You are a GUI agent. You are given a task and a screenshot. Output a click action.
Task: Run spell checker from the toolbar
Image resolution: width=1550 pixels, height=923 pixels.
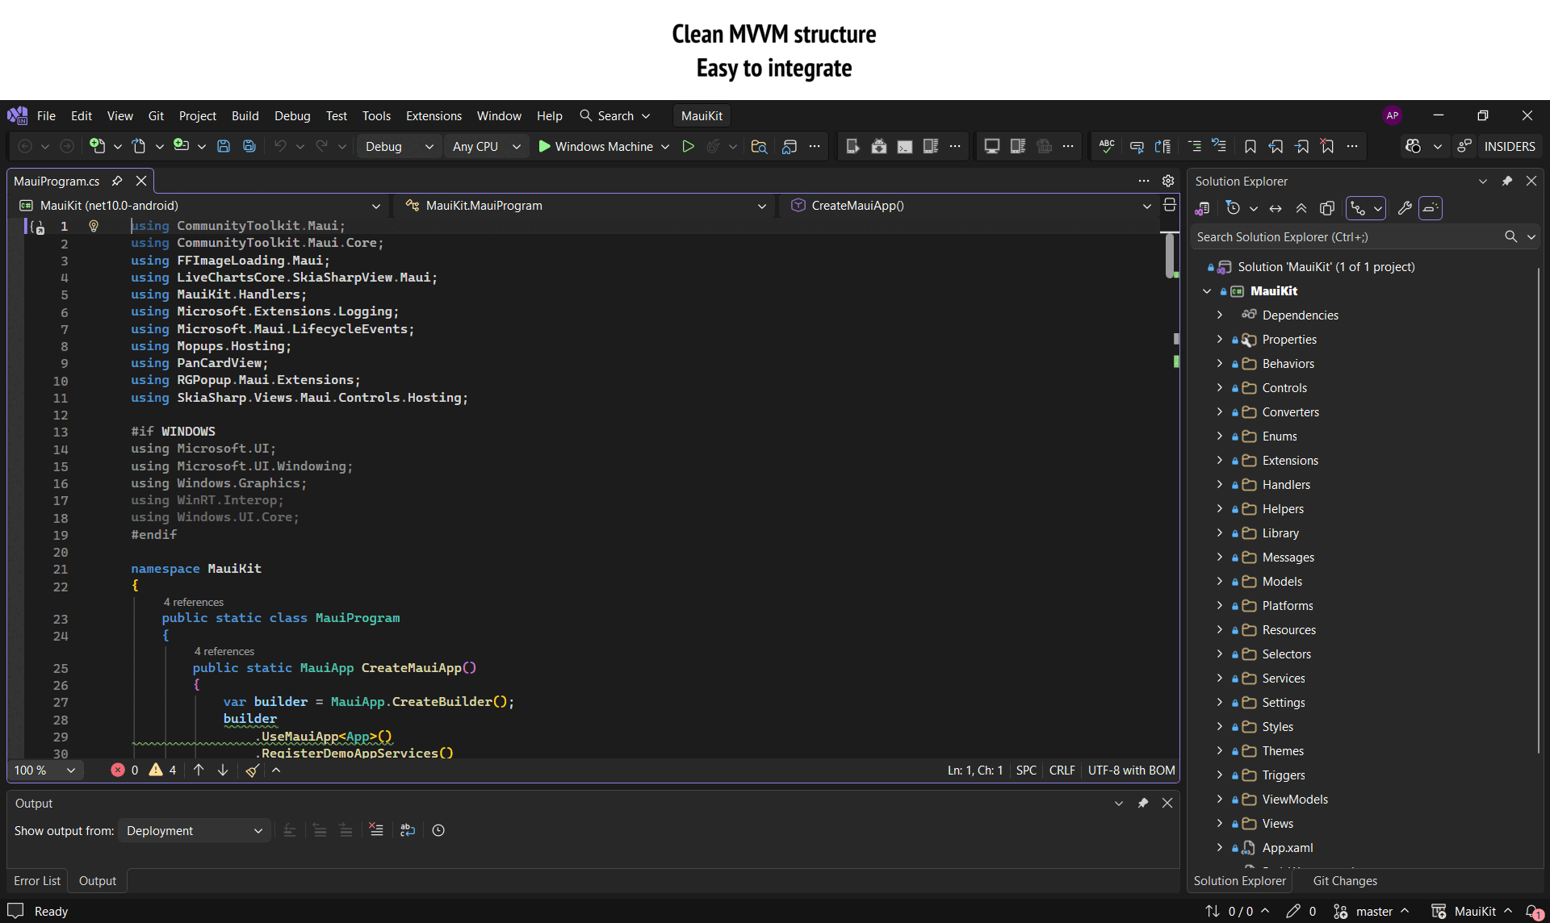1106,147
